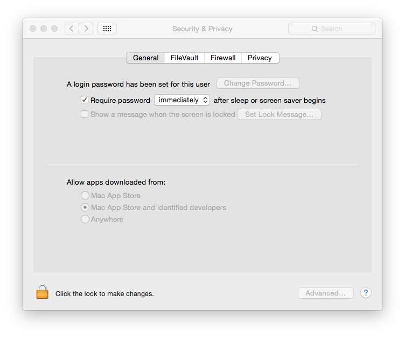Click the 'Allow apps downloaded from:' label
The width and height of the screenshot is (405, 337).
click(x=116, y=182)
